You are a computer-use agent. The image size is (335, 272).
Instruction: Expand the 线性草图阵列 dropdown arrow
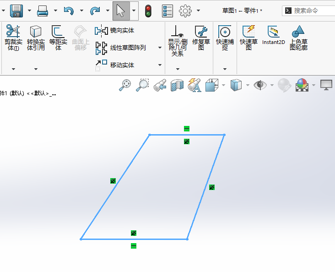click(160, 48)
